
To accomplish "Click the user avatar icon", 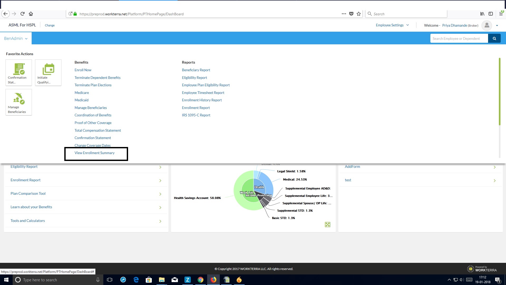I will (487, 25).
